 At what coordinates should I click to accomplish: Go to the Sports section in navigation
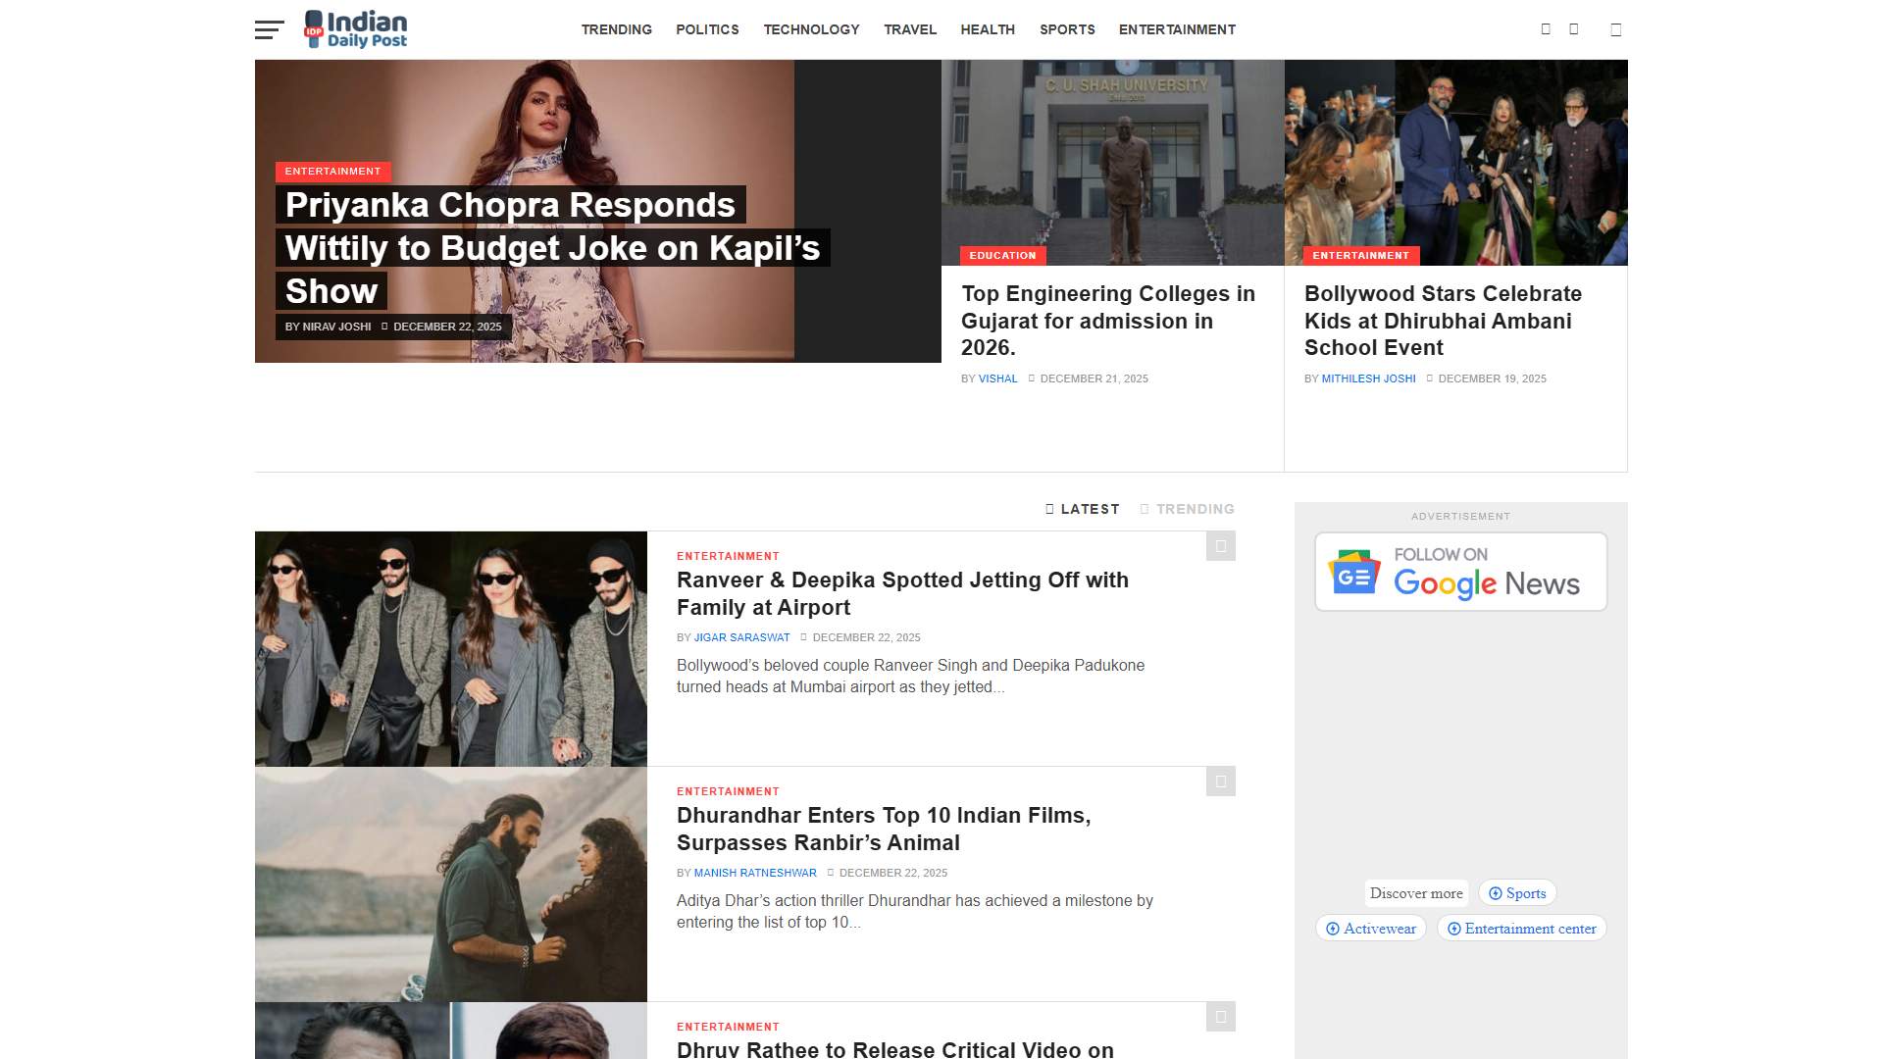click(1067, 29)
